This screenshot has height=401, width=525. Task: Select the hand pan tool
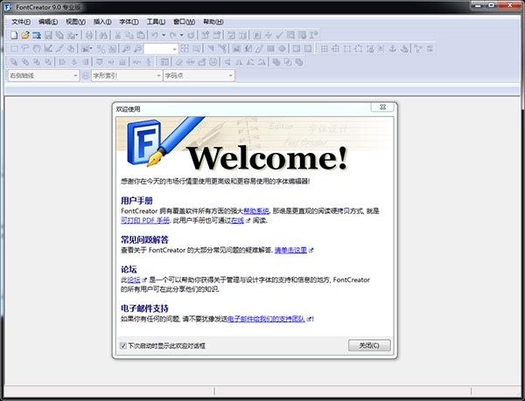[37, 49]
